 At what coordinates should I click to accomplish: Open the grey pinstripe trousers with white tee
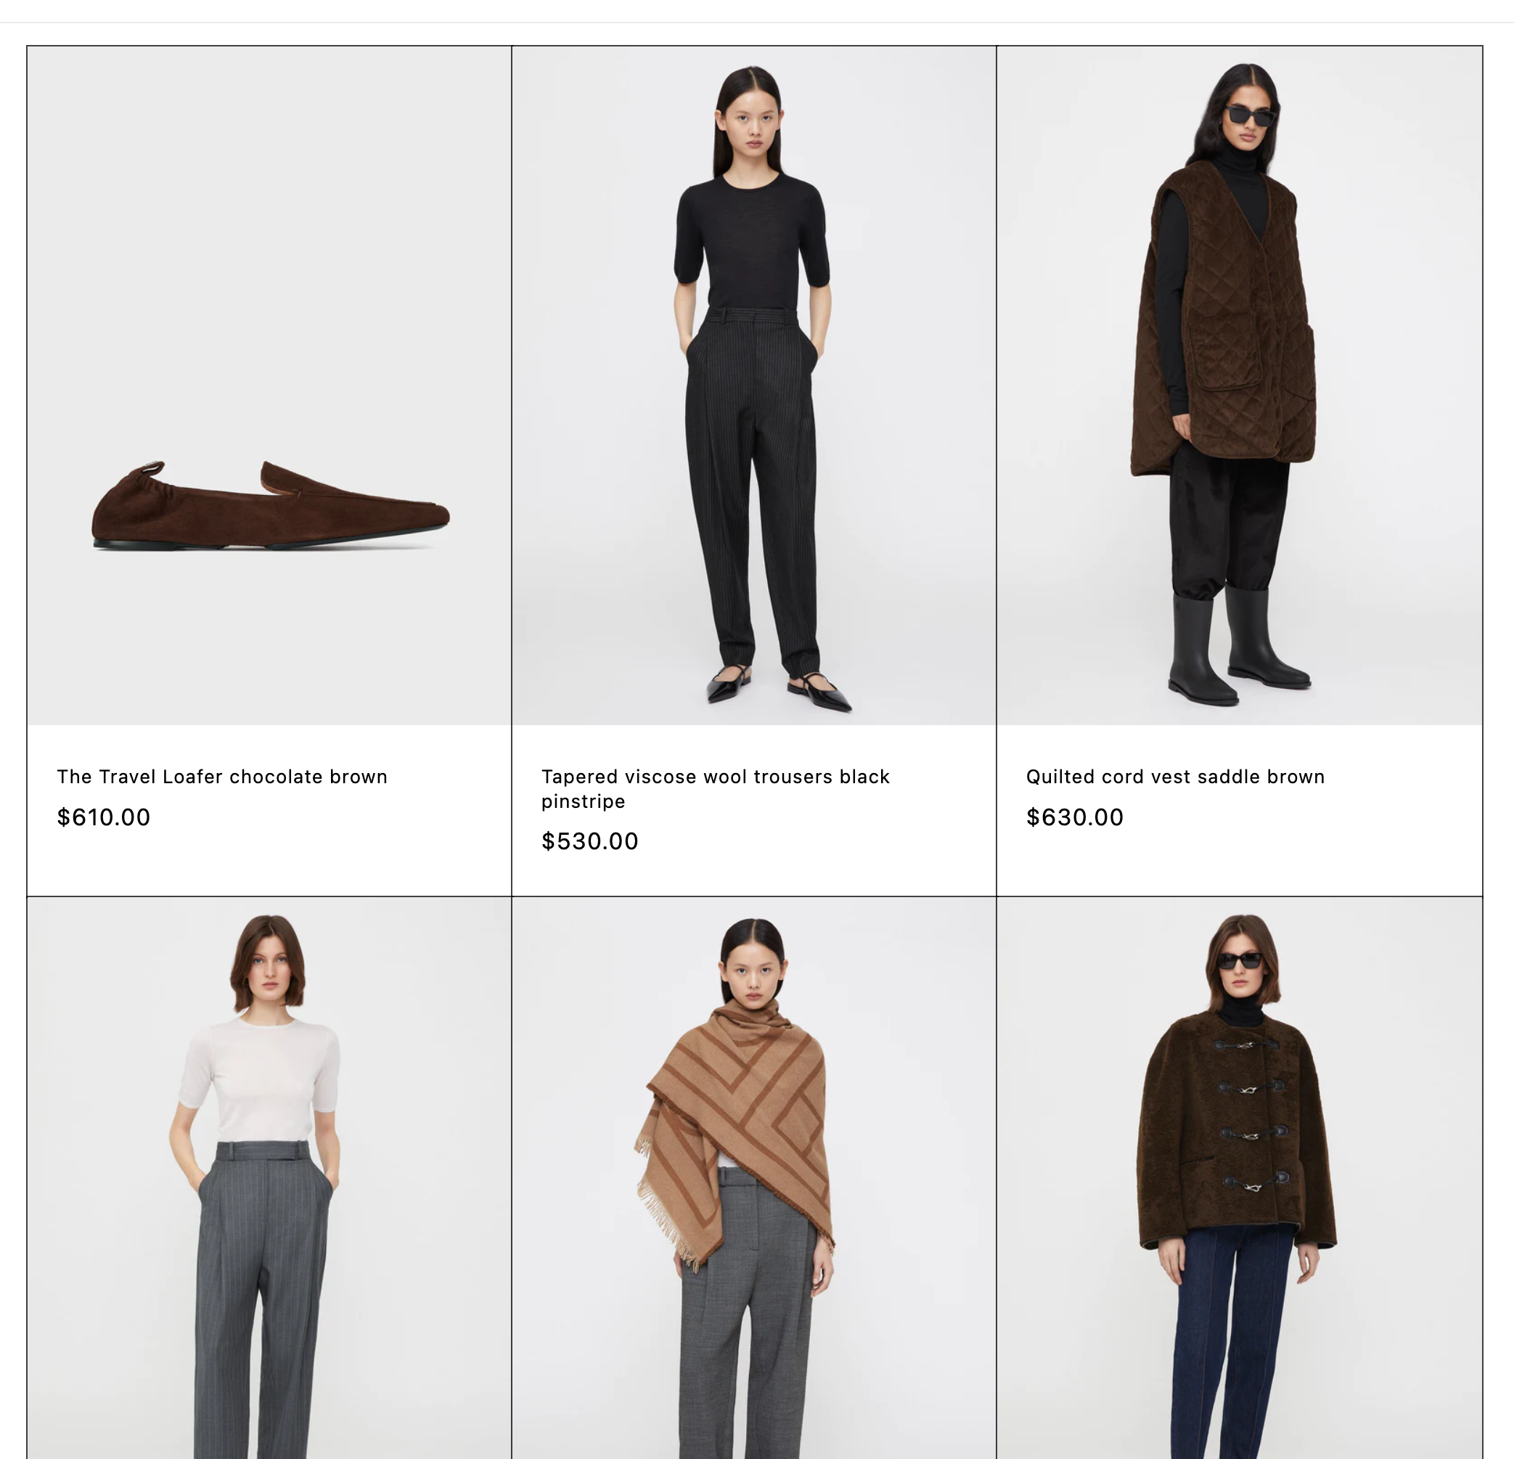[269, 1178]
